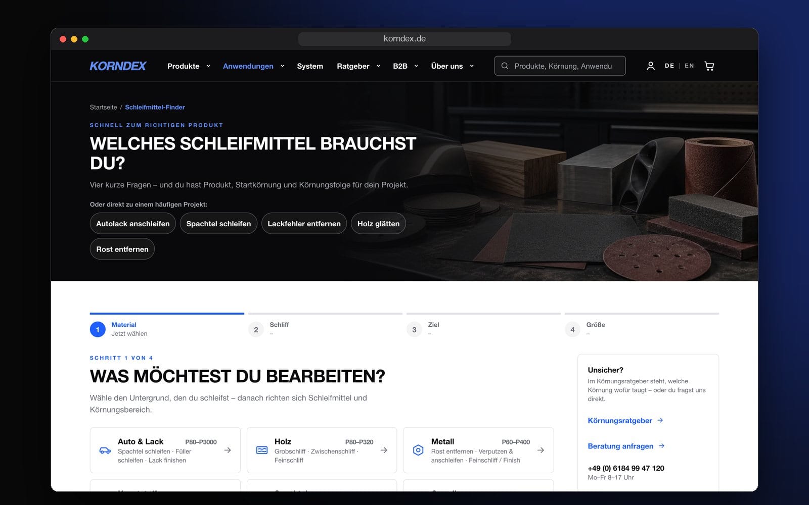Click the arrow on Auto & Lack card
This screenshot has width=809, height=505.
(228, 450)
